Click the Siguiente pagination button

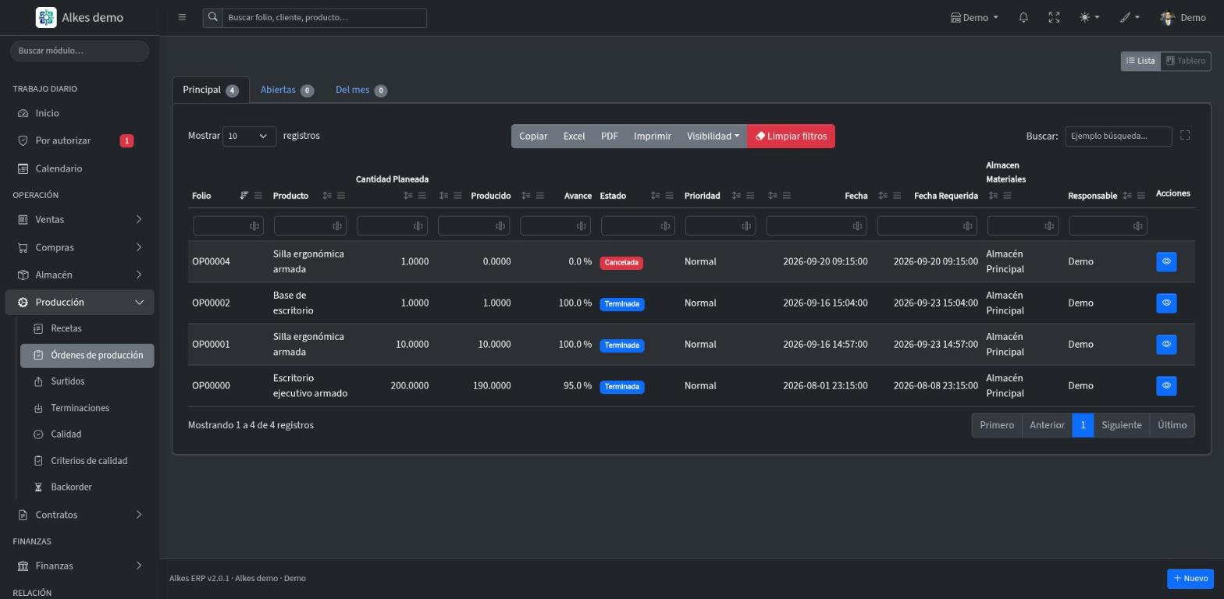click(1122, 425)
